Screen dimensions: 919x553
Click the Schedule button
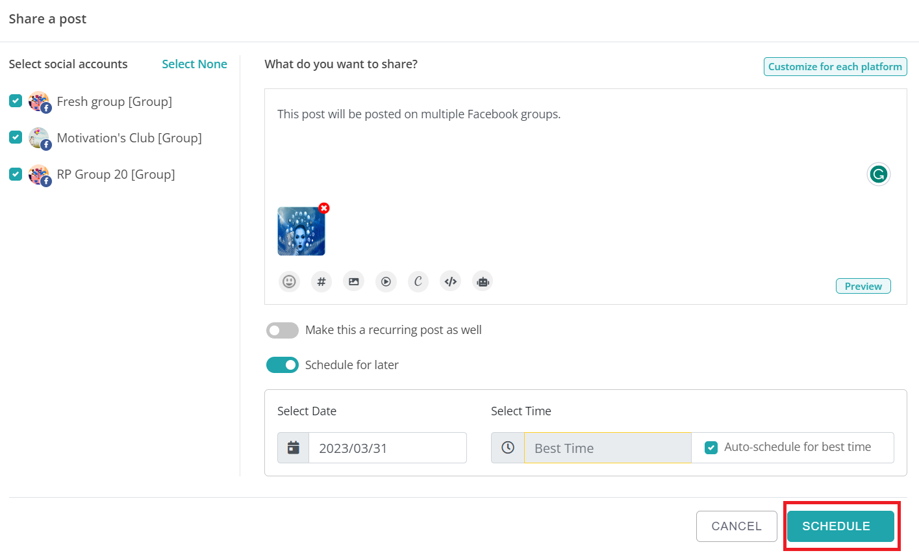(x=840, y=526)
